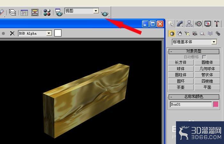Click the Clear X icon in render window
The height and width of the screenshot is (144, 224).
click(x=12, y=33)
